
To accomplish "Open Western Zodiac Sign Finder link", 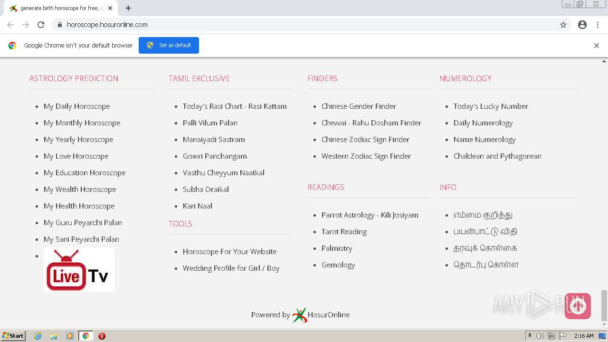I will [x=366, y=156].
